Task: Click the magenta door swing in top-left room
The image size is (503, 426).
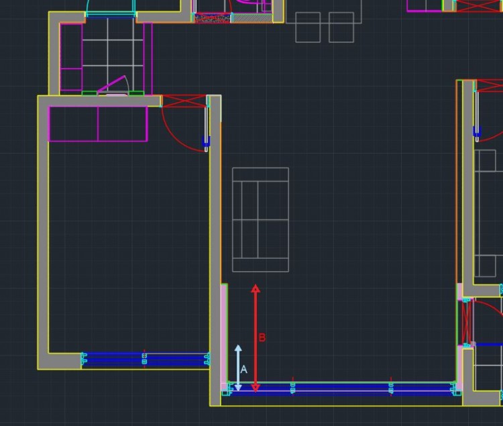Action: pos(114,85)
